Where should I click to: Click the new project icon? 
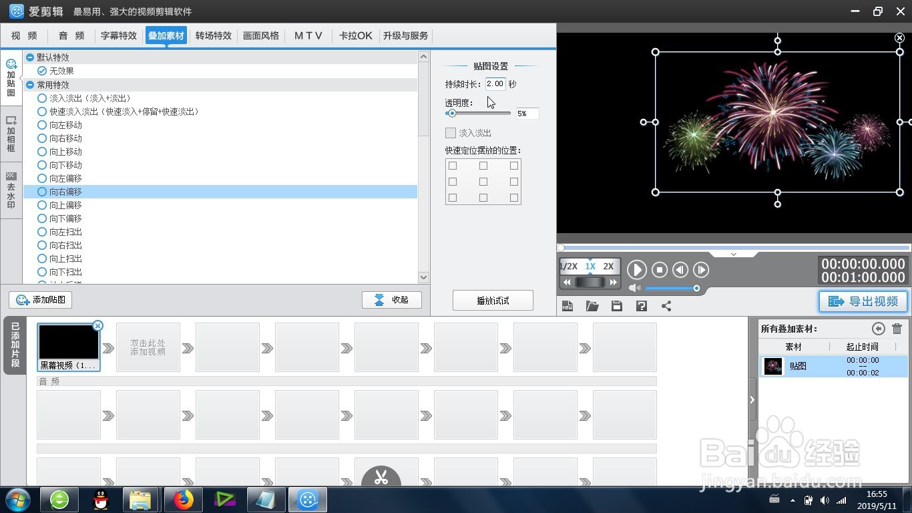(x=567, y=306)
